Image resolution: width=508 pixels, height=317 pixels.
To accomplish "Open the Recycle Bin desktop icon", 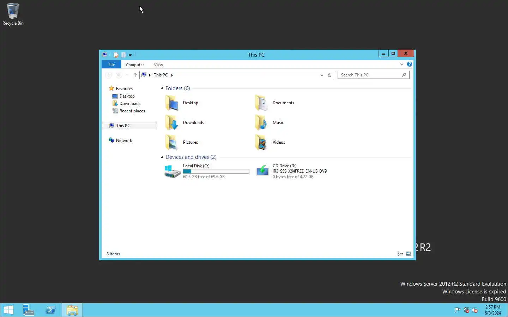I will pos(13,14).
